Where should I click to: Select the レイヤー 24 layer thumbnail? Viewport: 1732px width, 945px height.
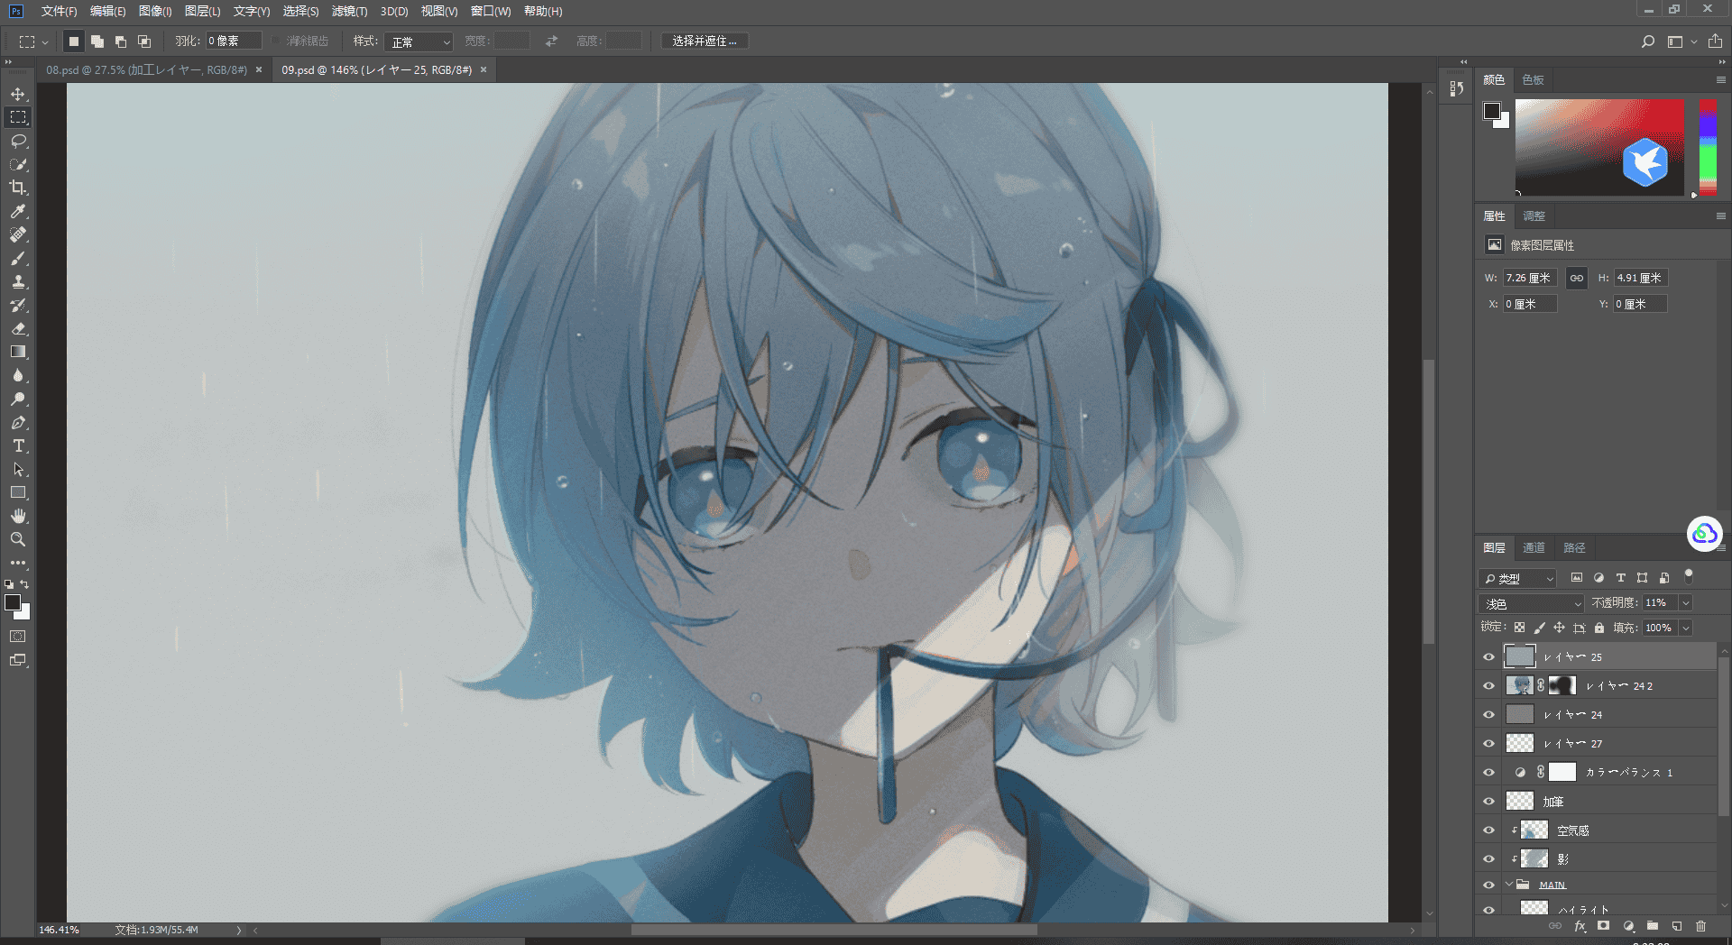(x=1520, y=715)
